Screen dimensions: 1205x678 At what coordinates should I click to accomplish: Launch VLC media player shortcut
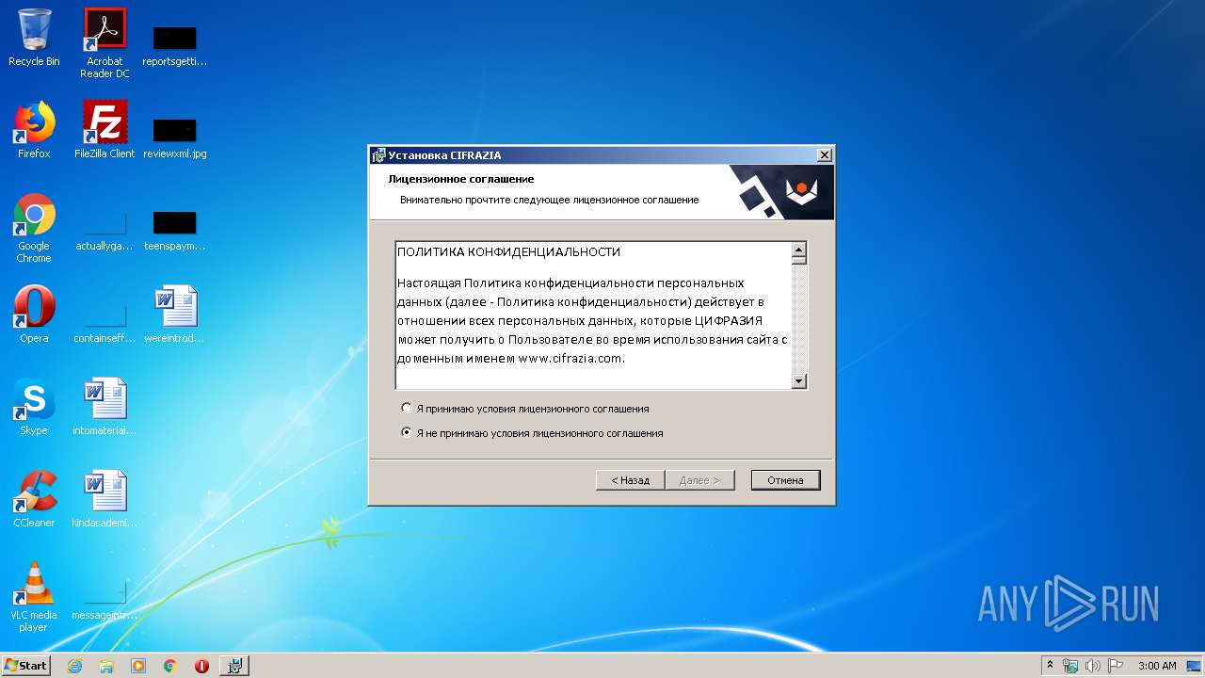pos(34,597)
